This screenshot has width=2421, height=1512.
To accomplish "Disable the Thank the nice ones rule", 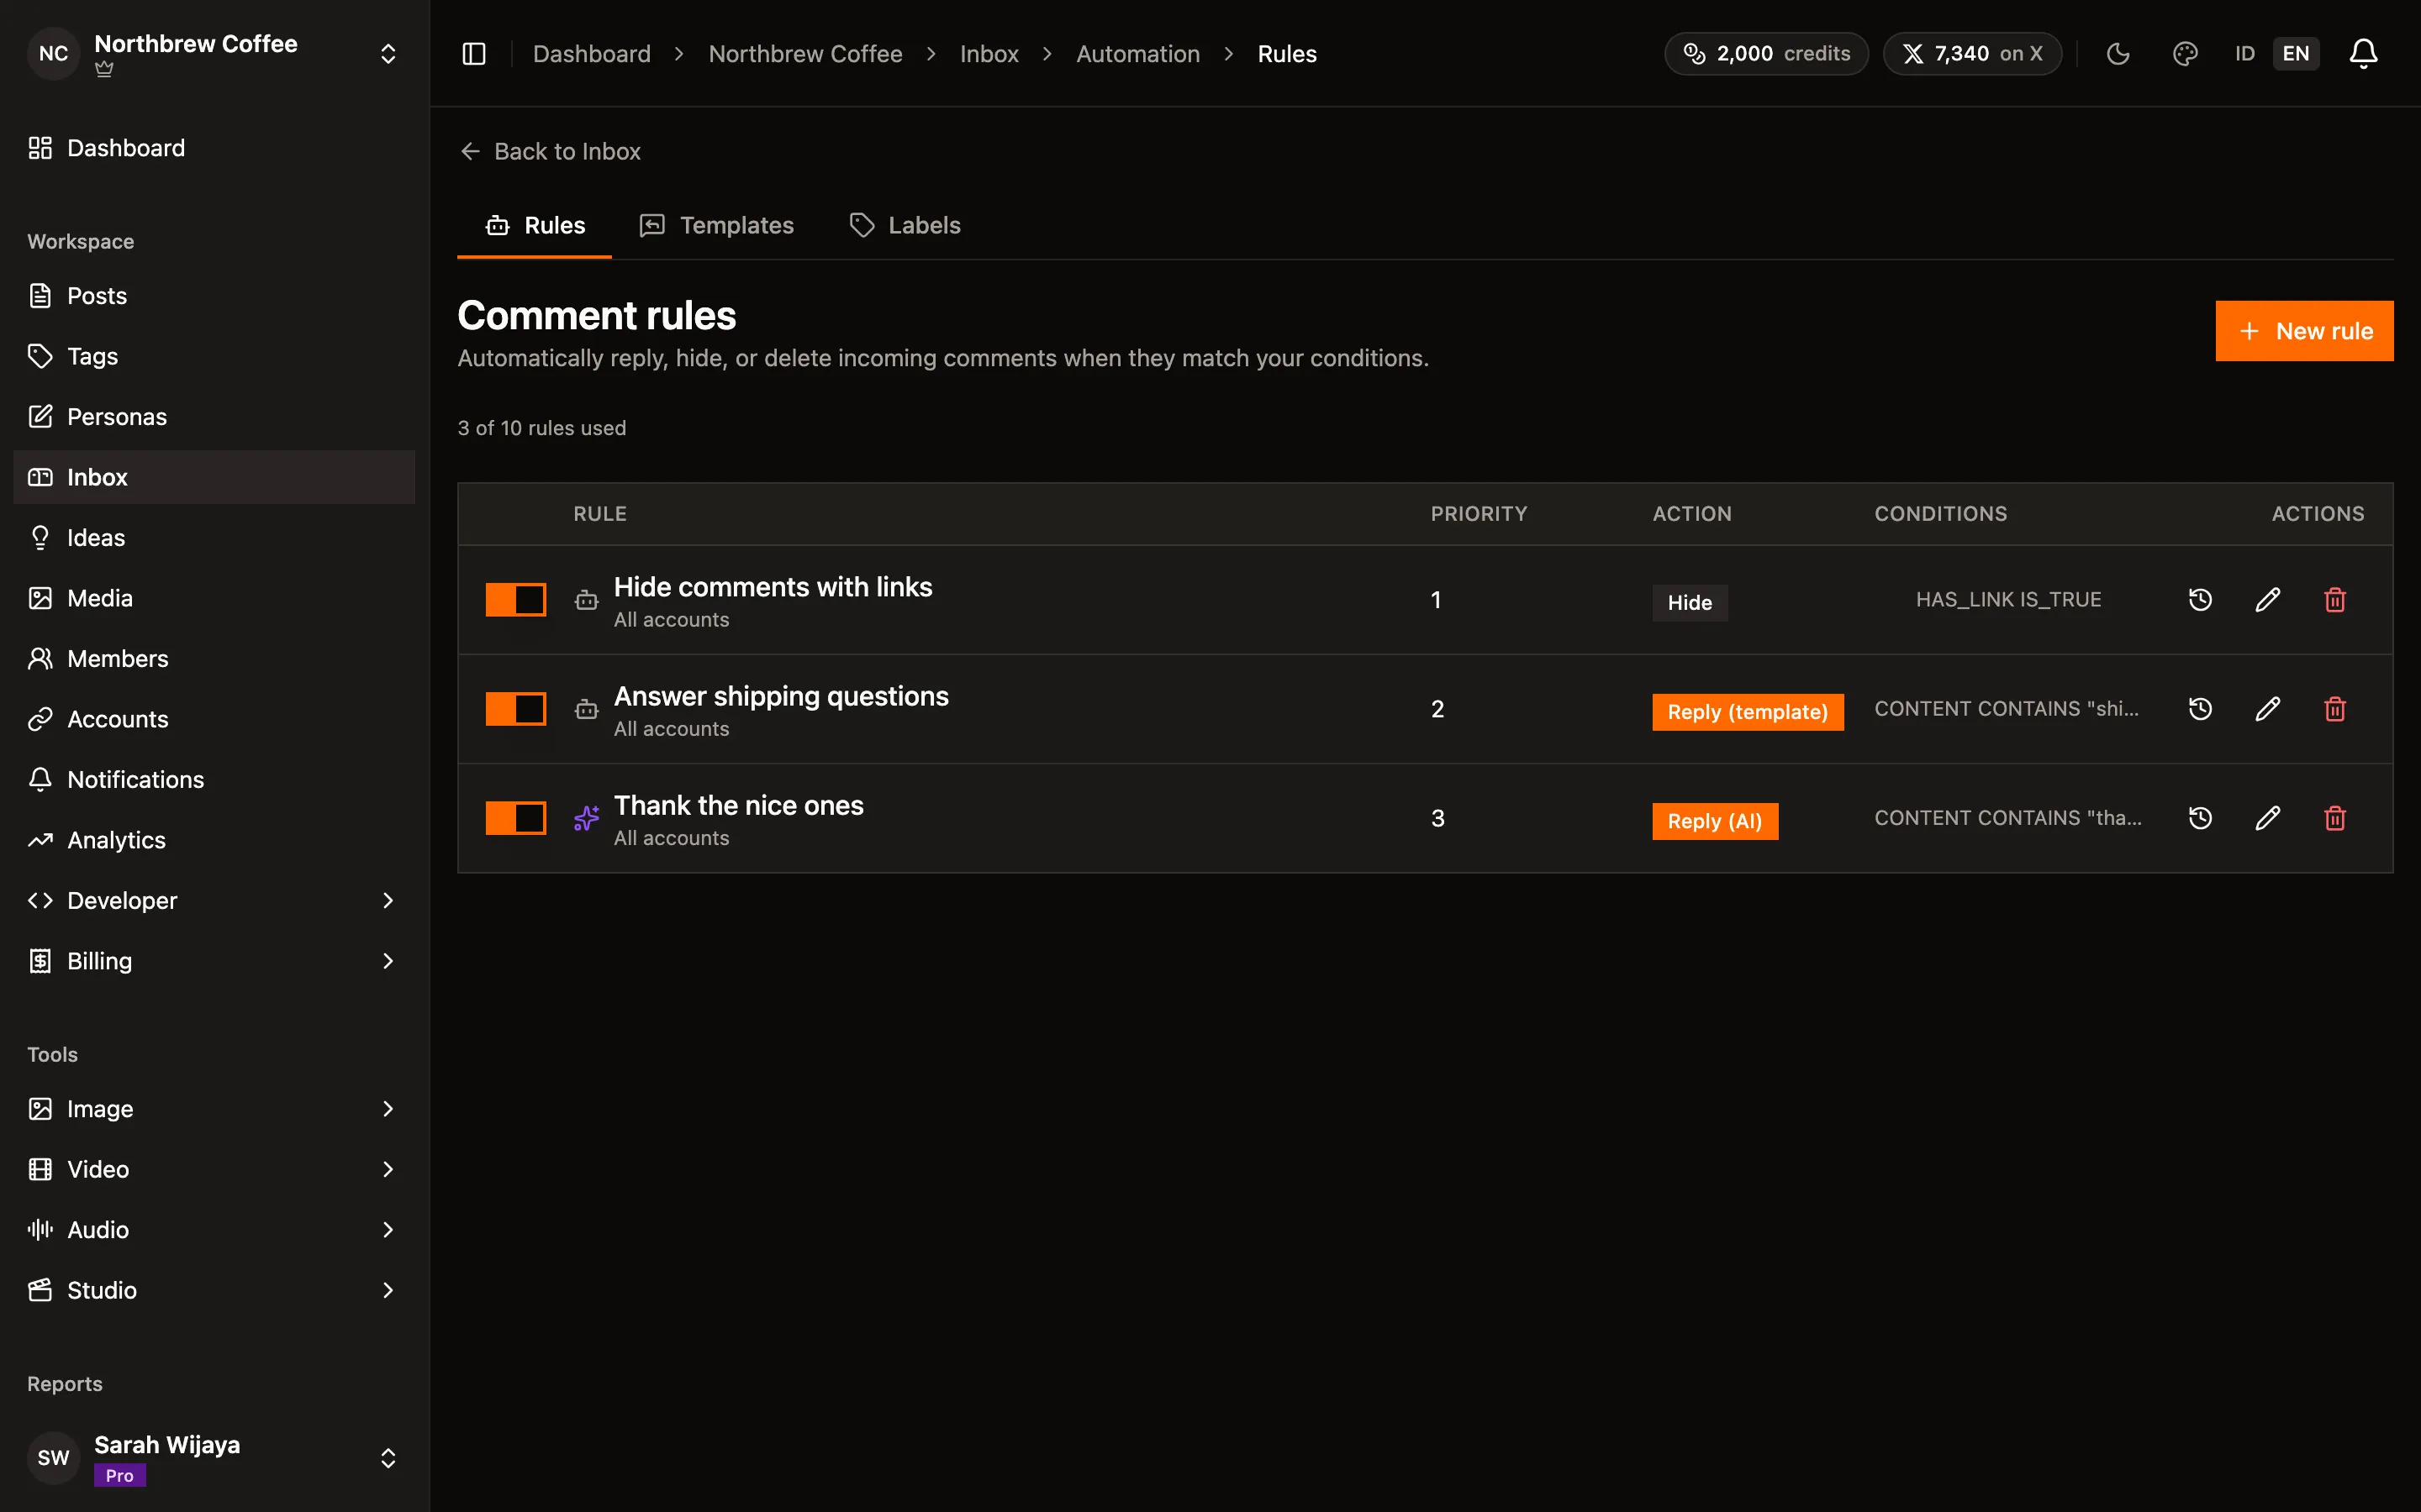I will (x=516, y=818).
